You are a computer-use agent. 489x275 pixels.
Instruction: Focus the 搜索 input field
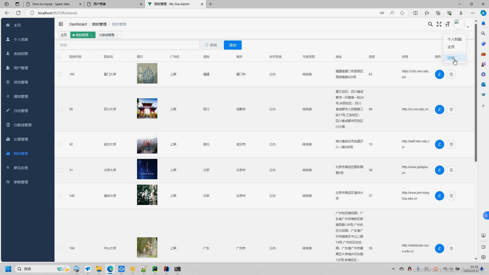coord(127,45)
